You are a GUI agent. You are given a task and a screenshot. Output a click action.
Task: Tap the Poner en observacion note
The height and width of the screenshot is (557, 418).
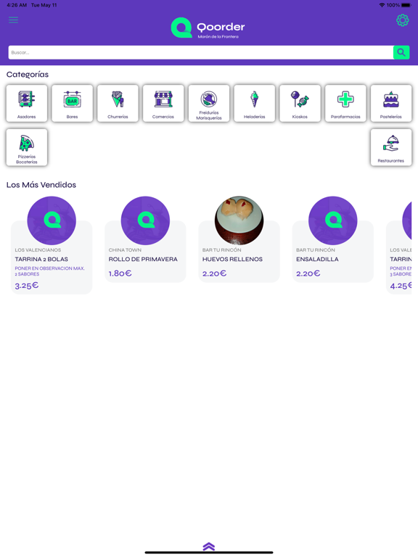click(x=50, y=271)
